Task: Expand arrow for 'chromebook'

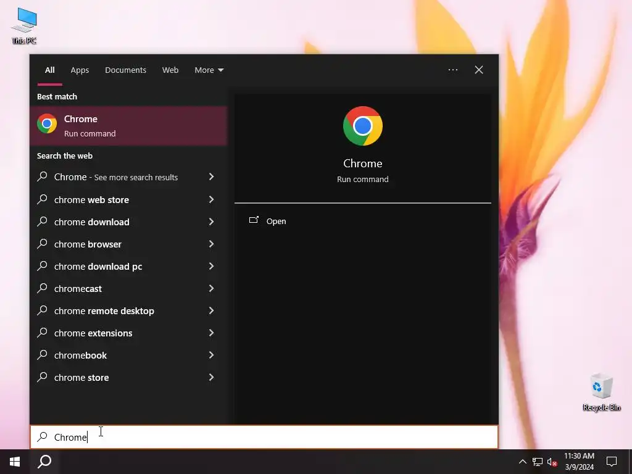Action: [x=211, y=354]
